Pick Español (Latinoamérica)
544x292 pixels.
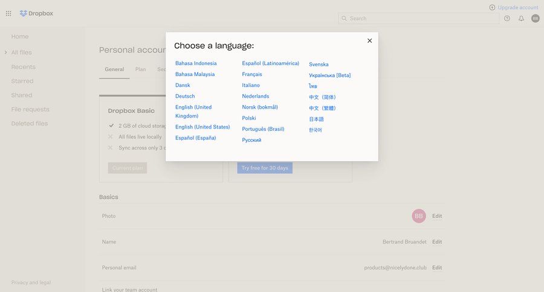point(270,63)
